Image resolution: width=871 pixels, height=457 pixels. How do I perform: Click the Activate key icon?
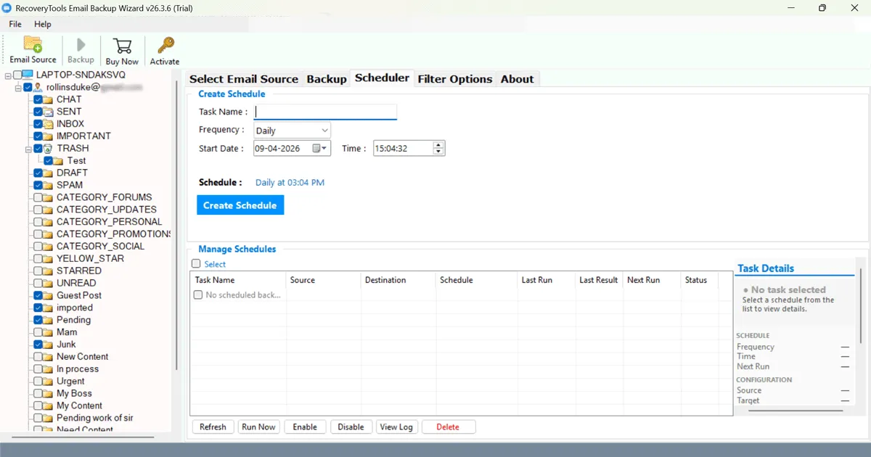tap(165, 46)
